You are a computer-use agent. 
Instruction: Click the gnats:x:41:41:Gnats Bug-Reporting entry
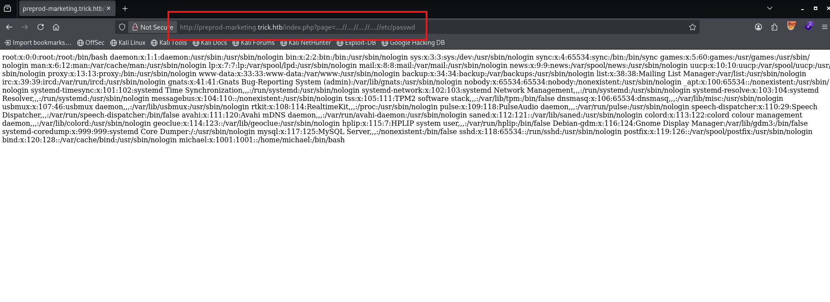(315, 82)
